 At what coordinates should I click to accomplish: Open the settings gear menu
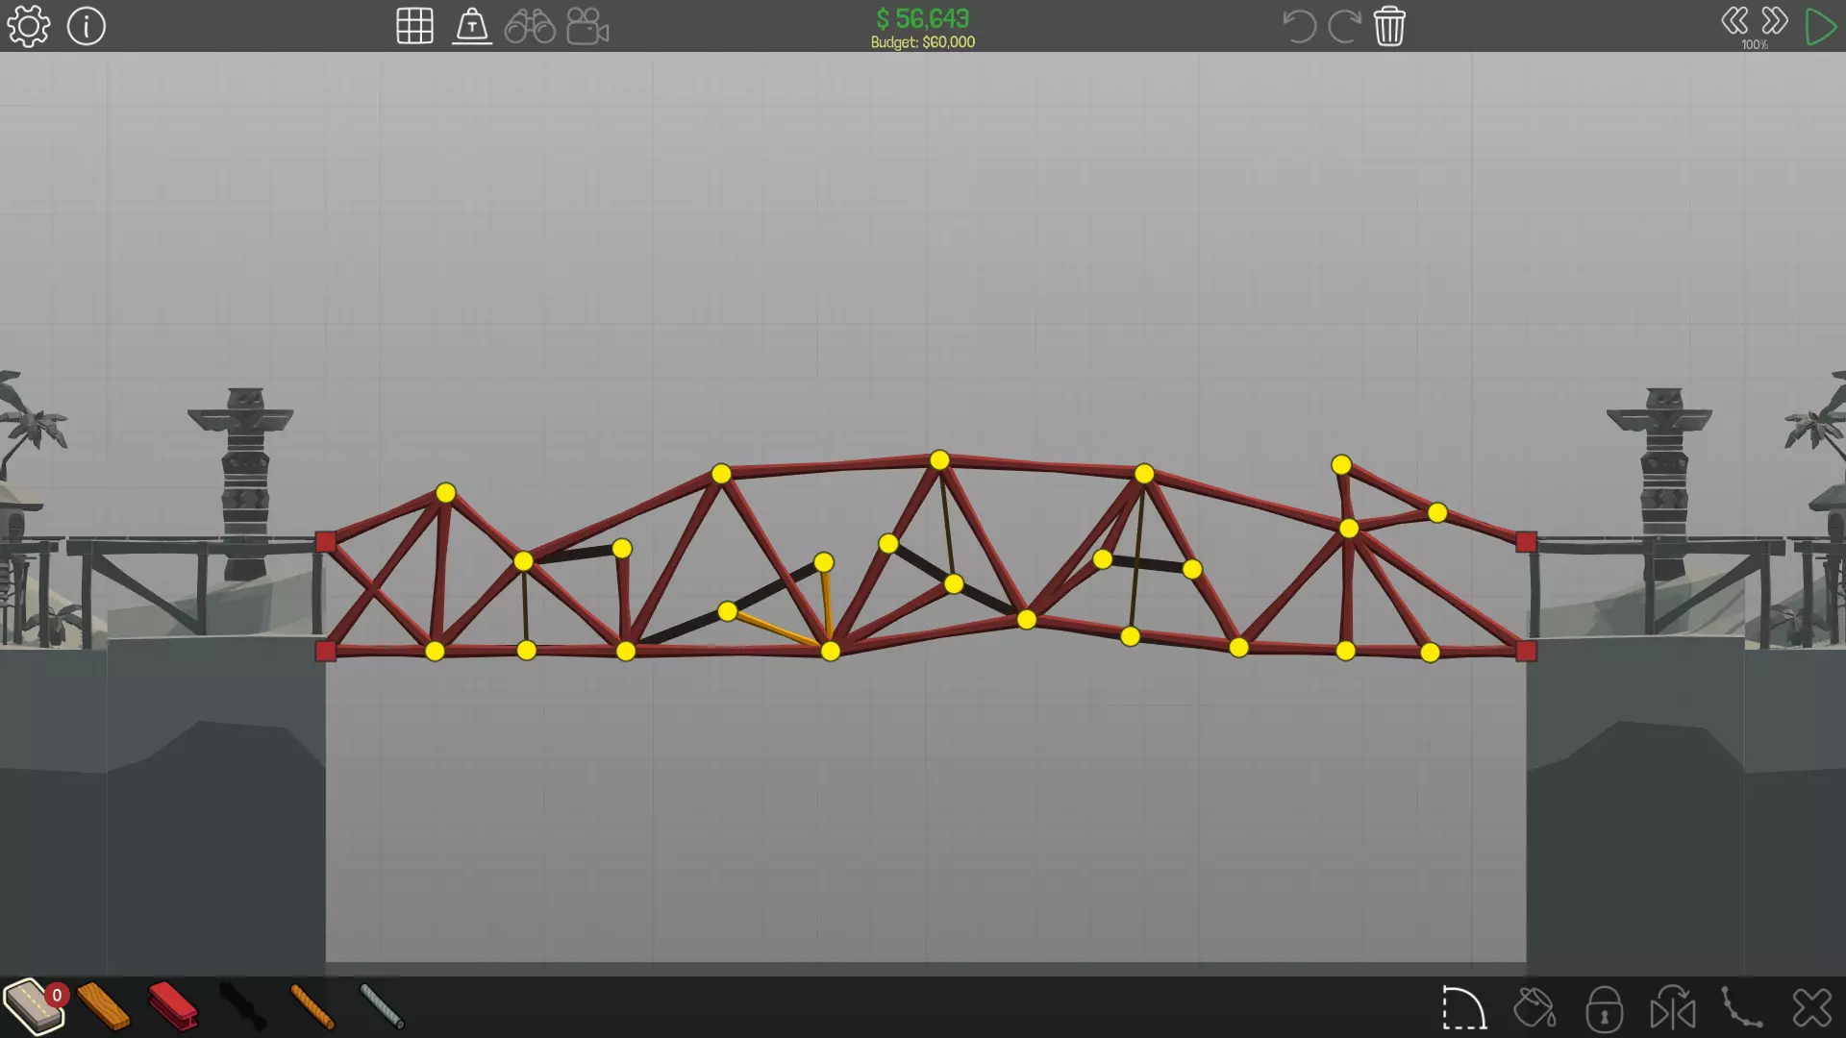pyautogui.click(x=28, y=26)
